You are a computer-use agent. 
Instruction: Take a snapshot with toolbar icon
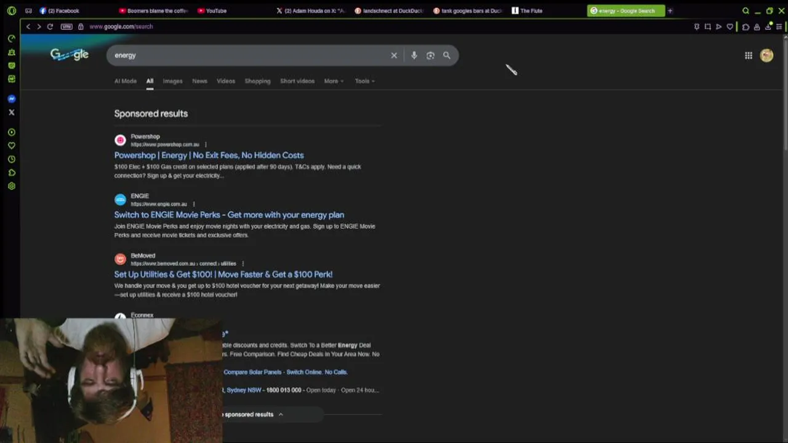point(707,26)
